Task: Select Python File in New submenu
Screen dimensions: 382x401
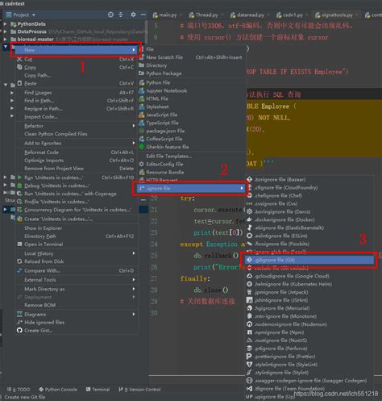Action: [x=192, y=82]
